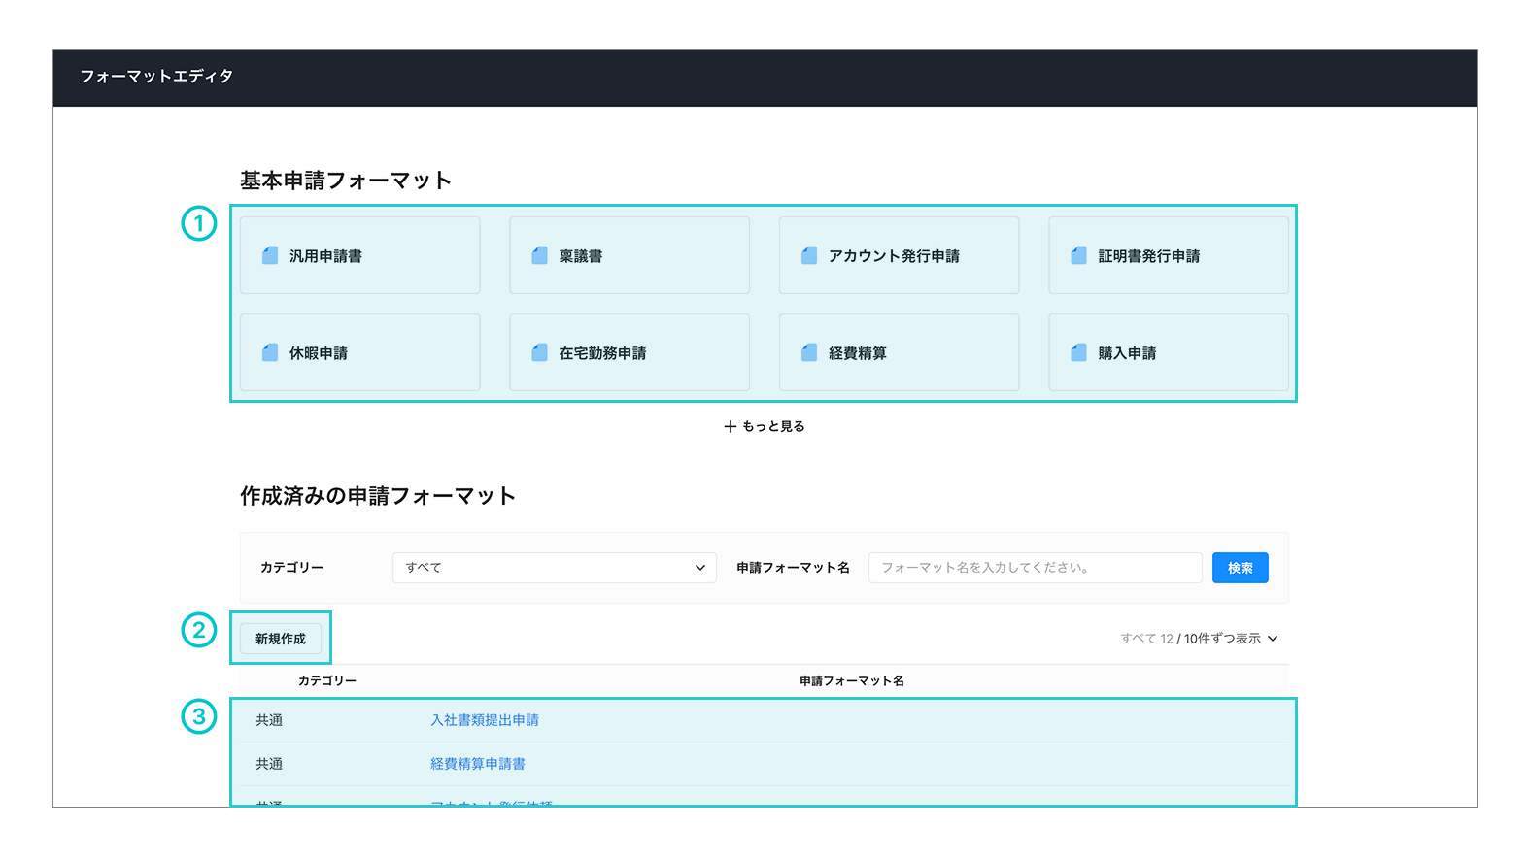1531x857 pixels.
Task: Click the カテゴリー column header
Action: pyautogui.click(x=327, y=681)
